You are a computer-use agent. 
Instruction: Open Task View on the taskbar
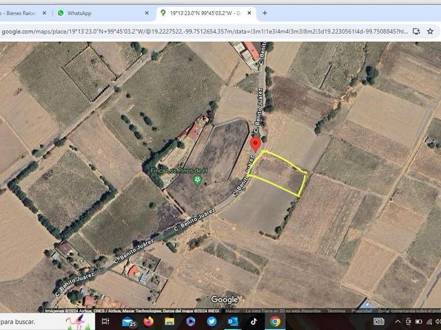tap(105, 322)
